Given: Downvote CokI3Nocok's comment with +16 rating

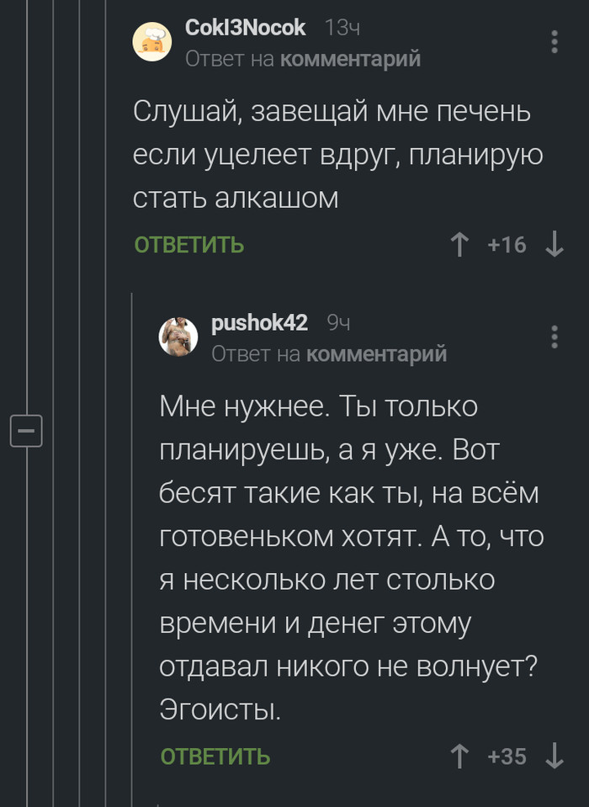Looking at the screenshot, I should pyautogui.click(x=554, y=245).
